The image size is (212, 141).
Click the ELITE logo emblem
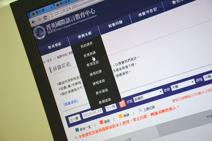pyautogui.click(x=39, y=32)
